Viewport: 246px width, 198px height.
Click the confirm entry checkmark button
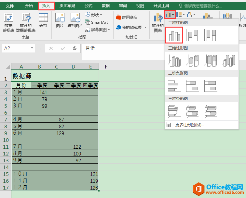[x=63, y=48]
